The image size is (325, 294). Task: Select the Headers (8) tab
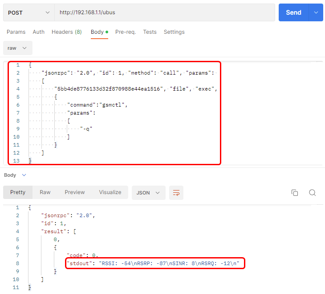click(66, 32)
